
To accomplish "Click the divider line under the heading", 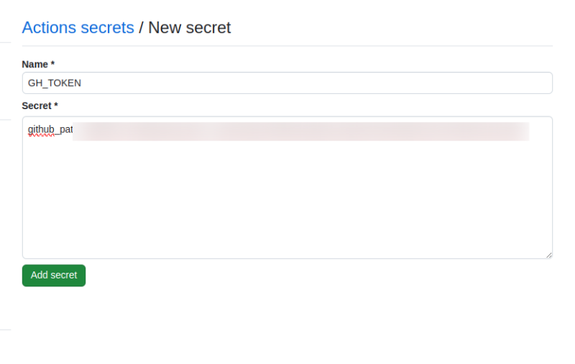I will [287, 46].
